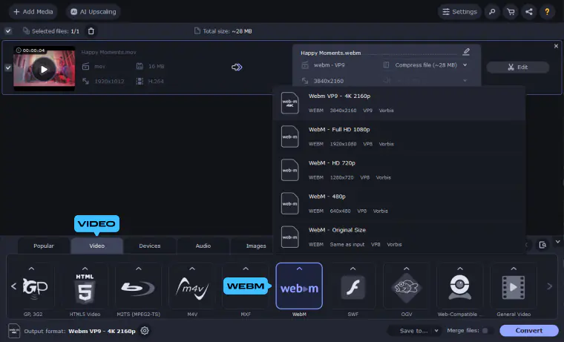Expand the audio track dropdown arrow

465,81
